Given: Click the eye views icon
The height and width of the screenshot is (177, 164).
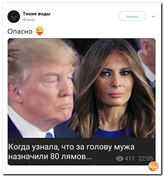Looking at the screenshot, I should [120, 159].
